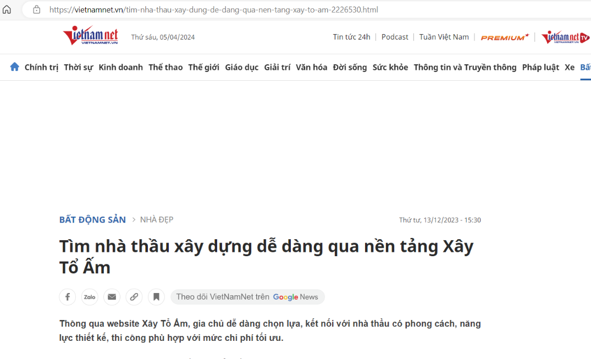Go to Xe section
Viewport: 591px width, 359px height.
(570, 67)
